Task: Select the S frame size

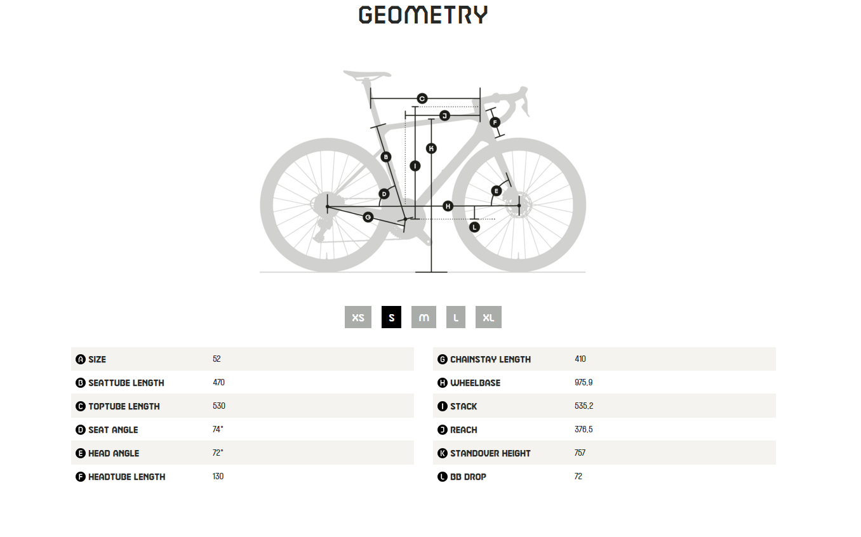Action: click(391, 317)
